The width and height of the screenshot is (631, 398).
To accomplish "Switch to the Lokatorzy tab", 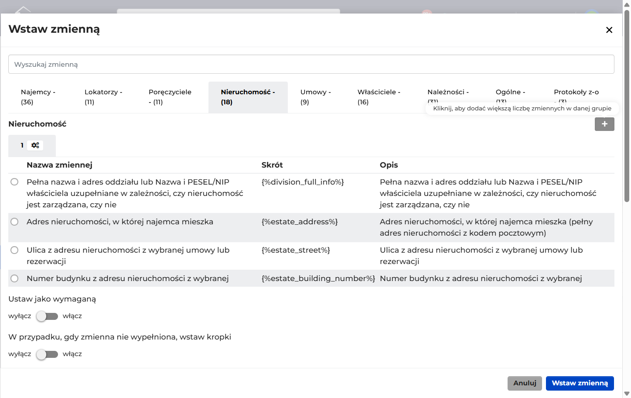I will click(104, 97).
